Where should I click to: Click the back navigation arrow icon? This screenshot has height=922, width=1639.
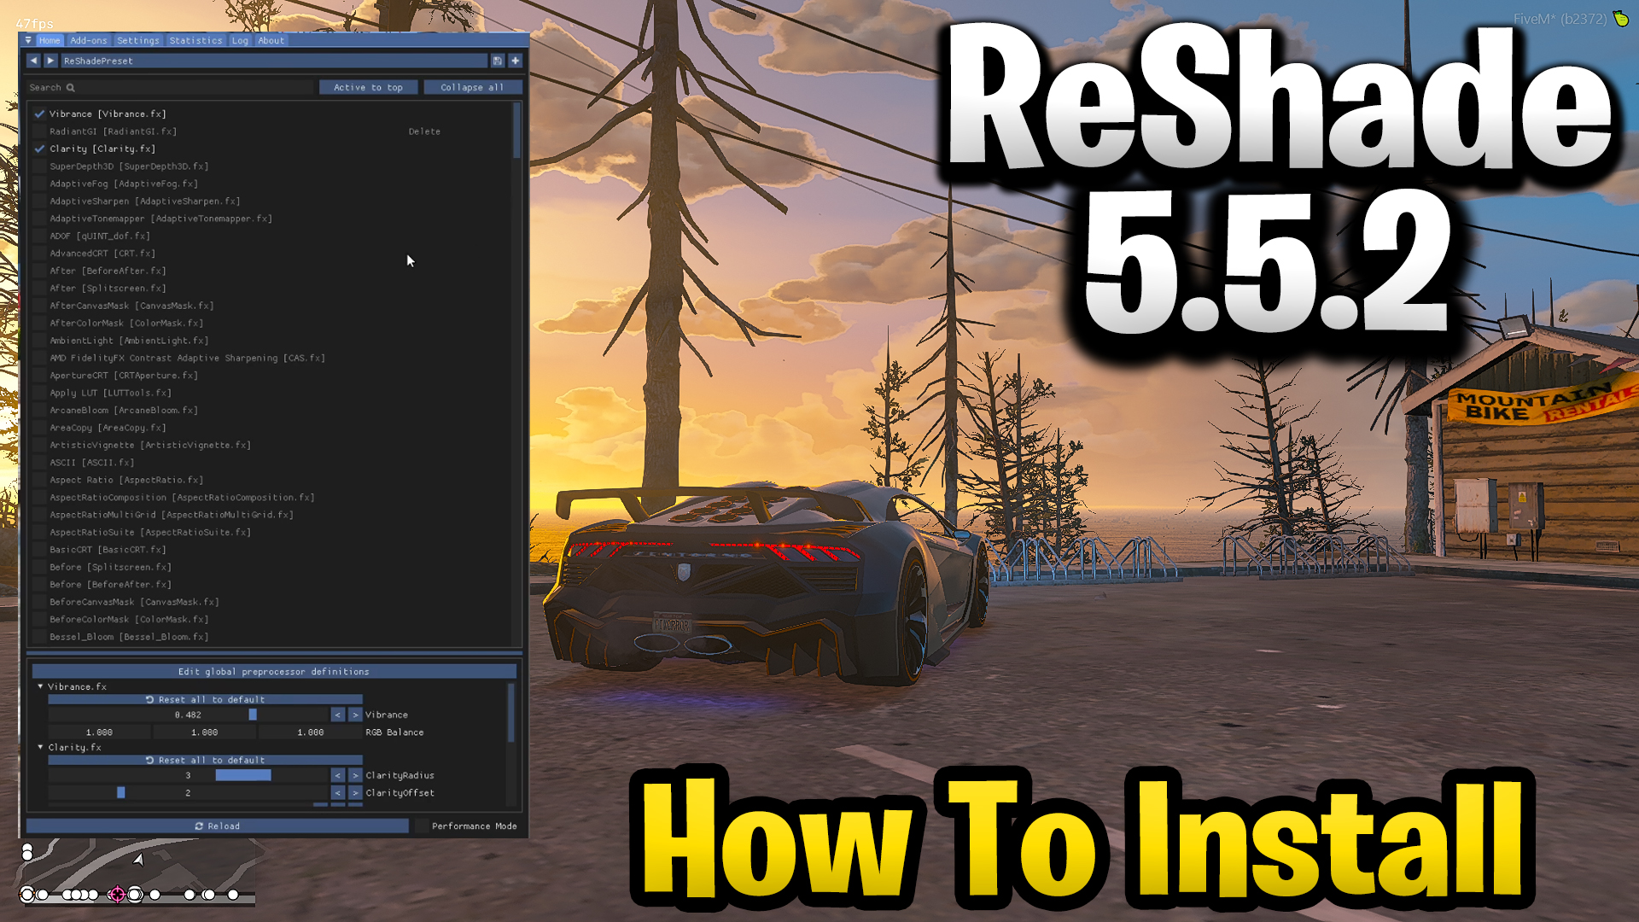click(x=34, y=61)
